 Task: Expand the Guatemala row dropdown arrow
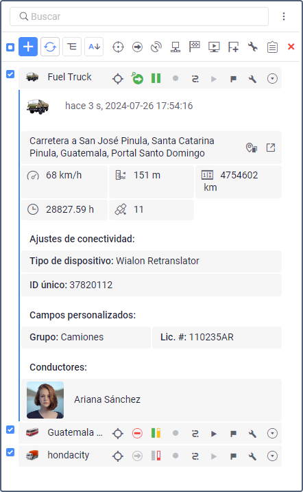point(272,434)
